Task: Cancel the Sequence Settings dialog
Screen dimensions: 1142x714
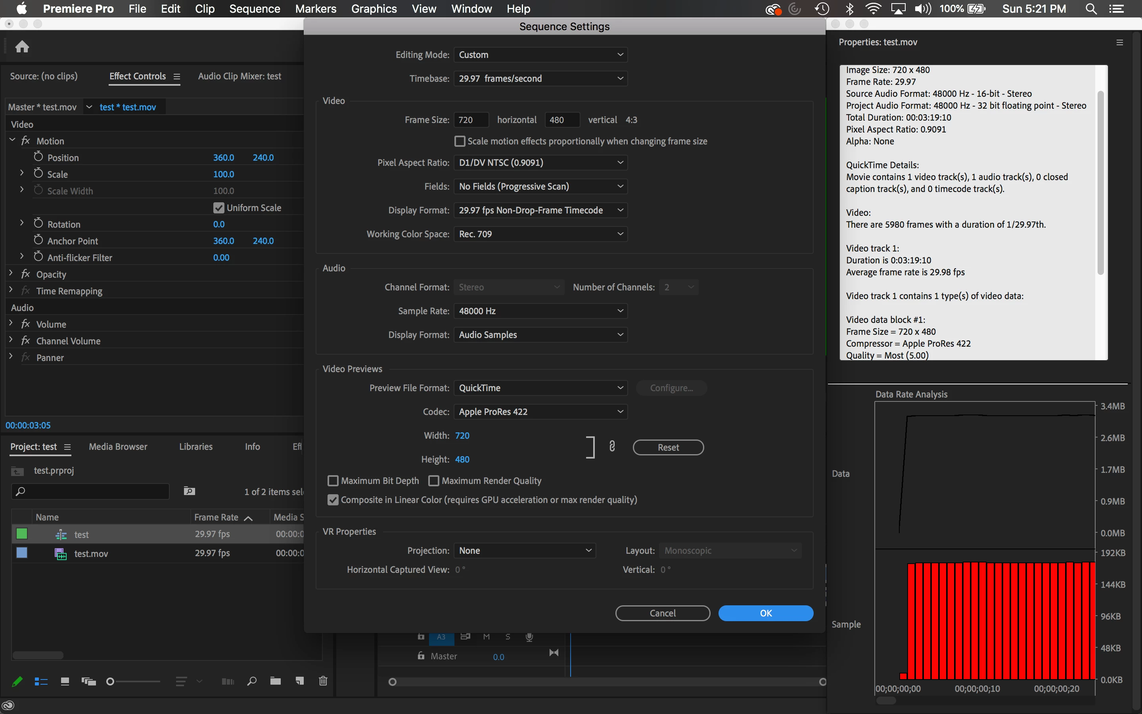Action: [663, 613]
